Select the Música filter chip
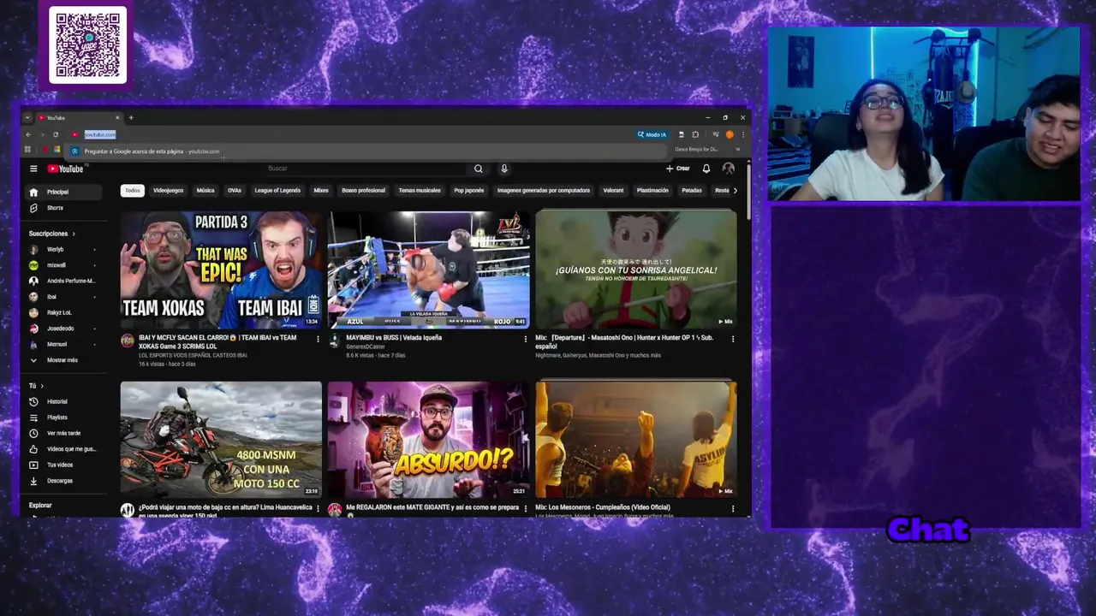 205,191
